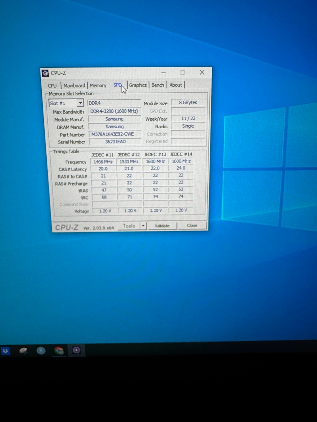Select the CPU-Z taskbar icon
Image resolution: width=317 pixels, height=422 pixels.
click(76, 350)
